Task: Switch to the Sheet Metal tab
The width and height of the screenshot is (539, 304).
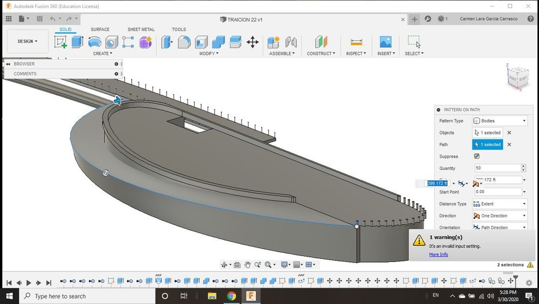Action: click(x=141, y=30)
